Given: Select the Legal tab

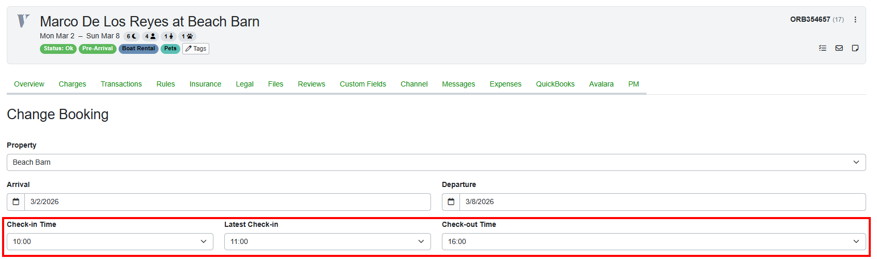Looking at the screenshot, I should tap(245, 84).
